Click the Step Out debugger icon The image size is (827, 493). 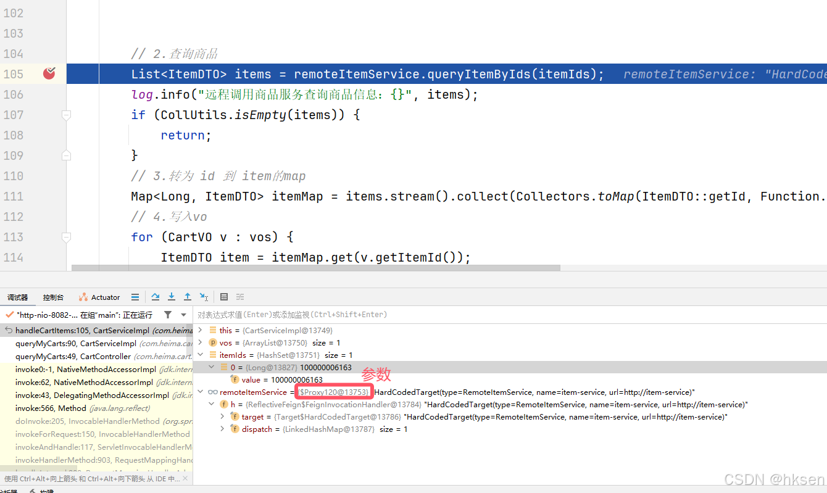188,297
